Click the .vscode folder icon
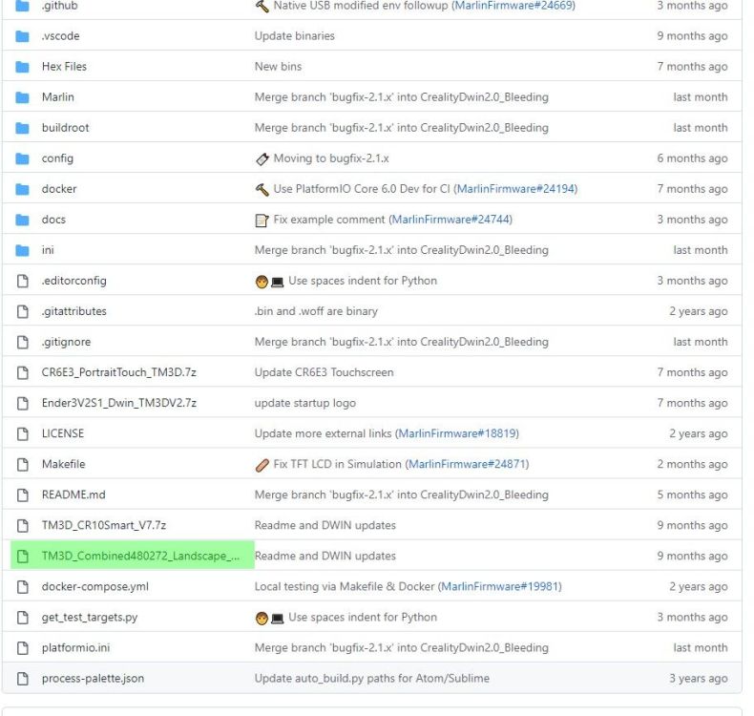This screenshot has height=716, width=754. pos(22,36)
